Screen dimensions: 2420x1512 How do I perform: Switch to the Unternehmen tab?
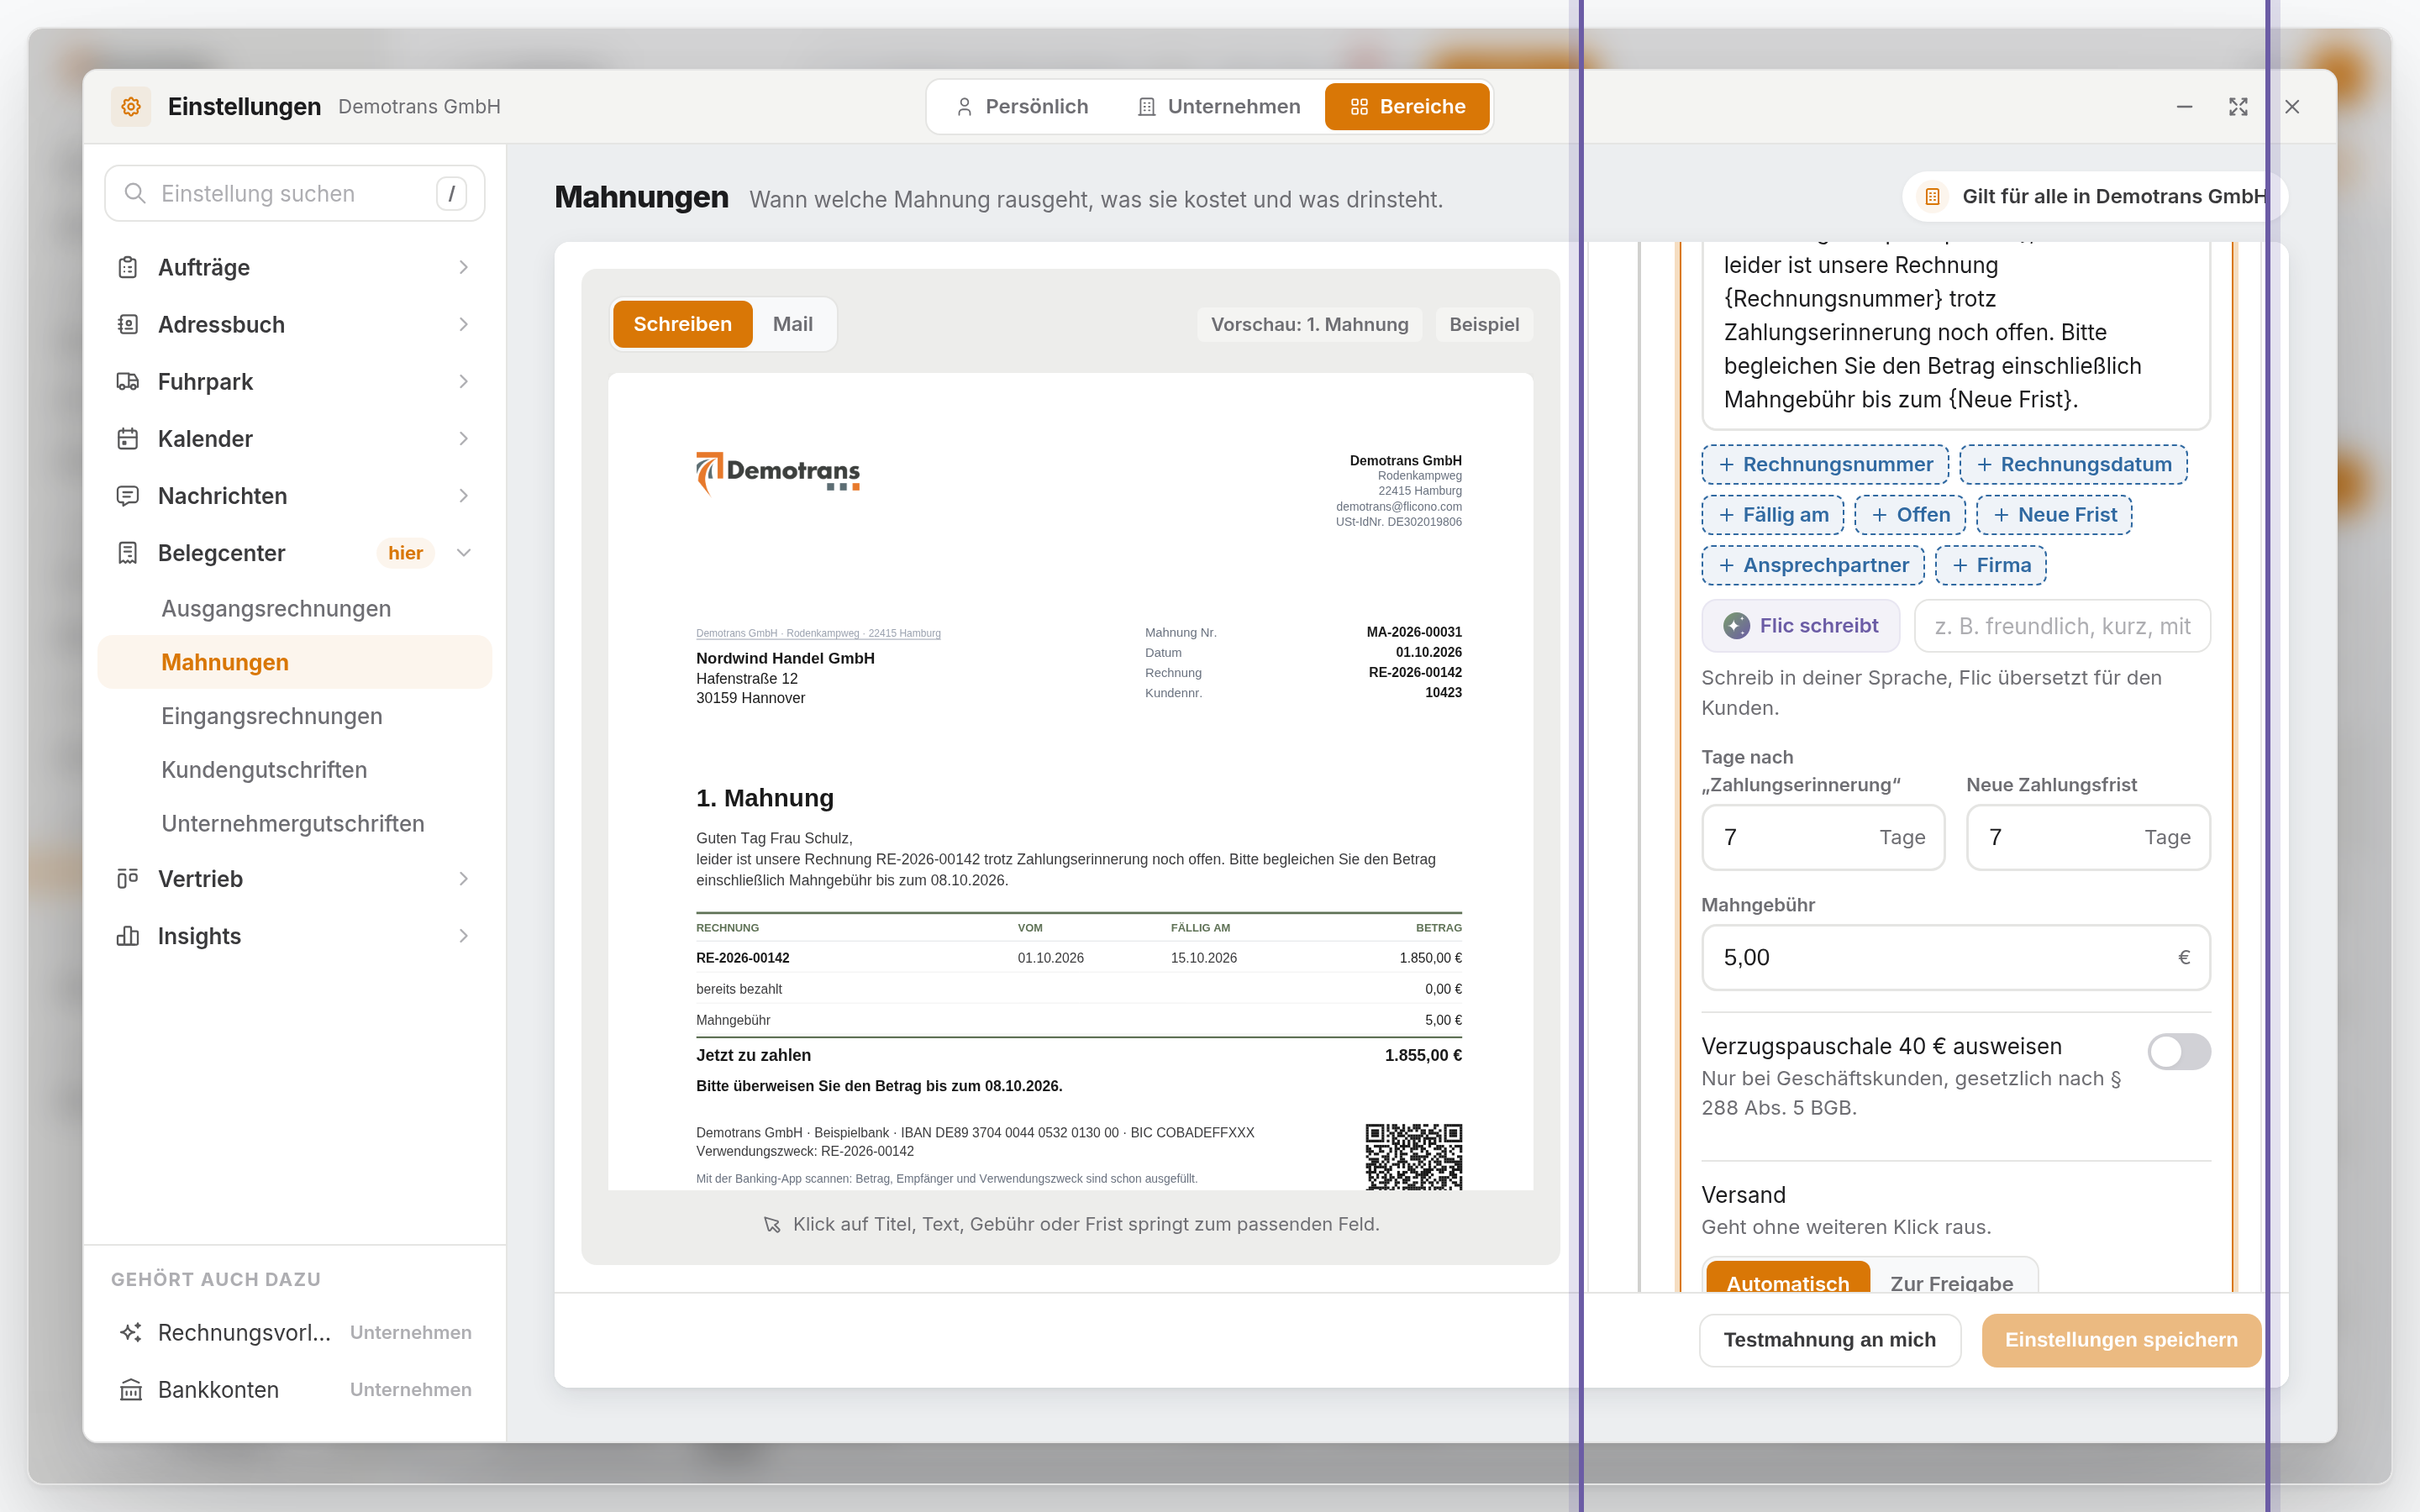click(1219, 106)
